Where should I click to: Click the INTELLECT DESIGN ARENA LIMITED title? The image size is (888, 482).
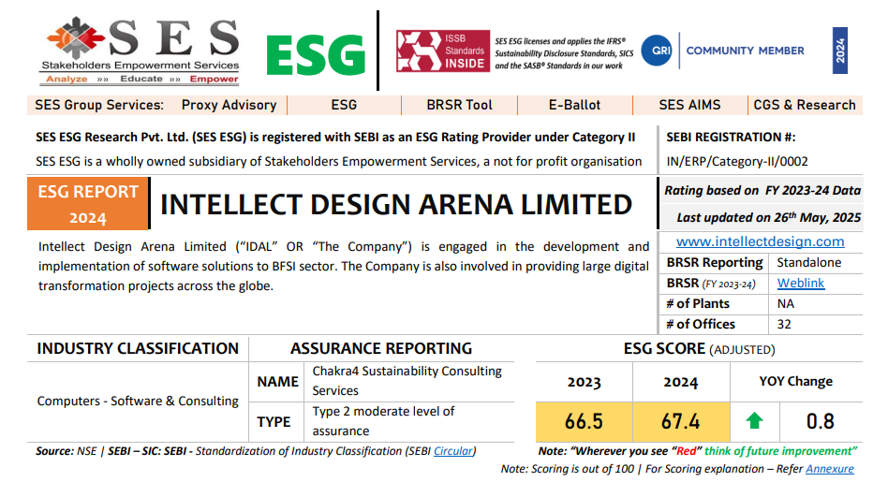tap(396, 205)
